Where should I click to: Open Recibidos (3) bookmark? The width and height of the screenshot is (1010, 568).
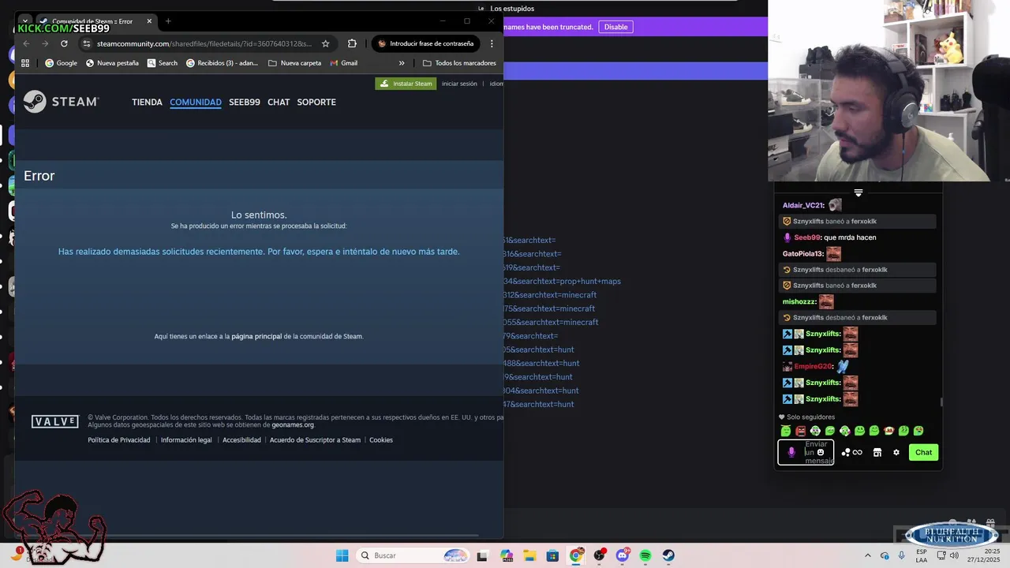pos(223,63)
